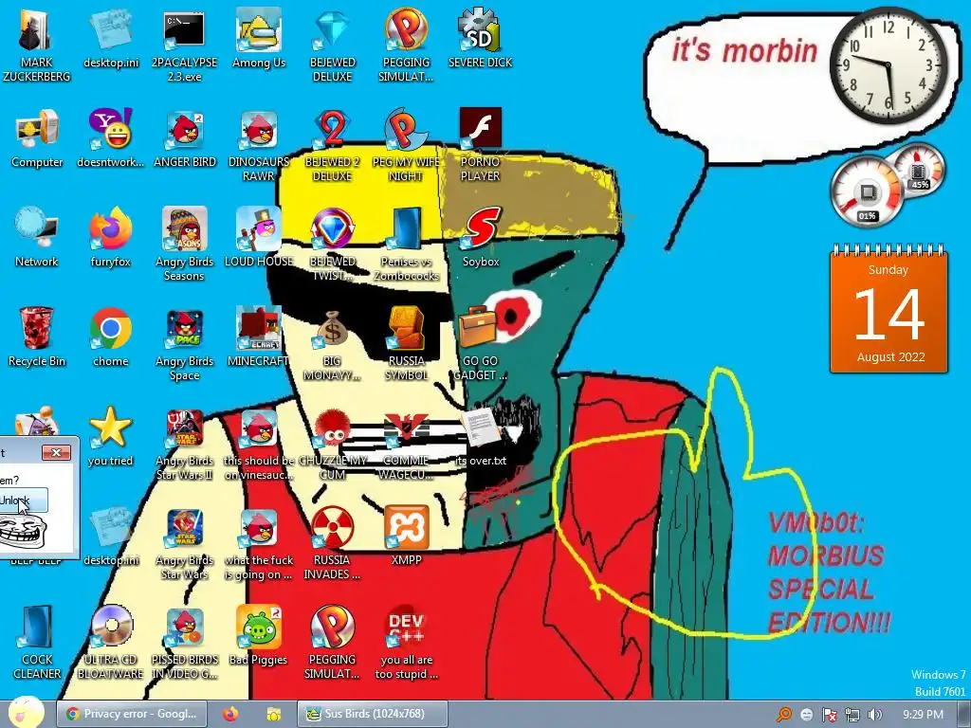This screenshot has height=728, width=971.
Task: Click the orange magnifier tray icon
Action: (x=784, y=715)
